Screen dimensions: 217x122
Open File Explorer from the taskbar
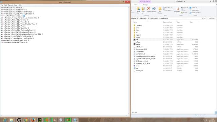(x=12, y=120)
